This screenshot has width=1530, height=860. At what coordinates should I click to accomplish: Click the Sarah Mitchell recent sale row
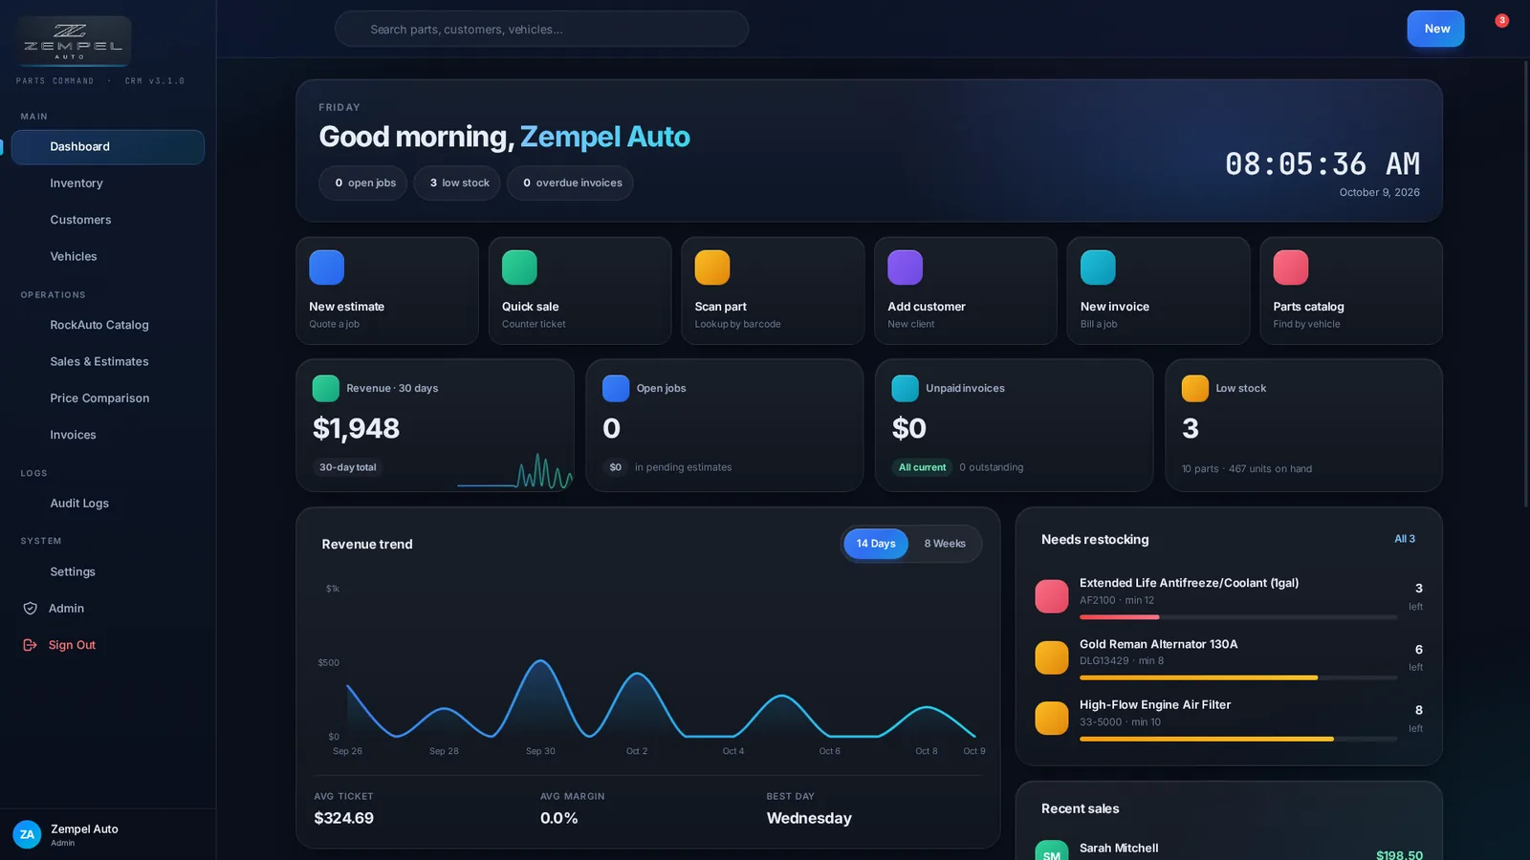click(x=1229, y=850)
